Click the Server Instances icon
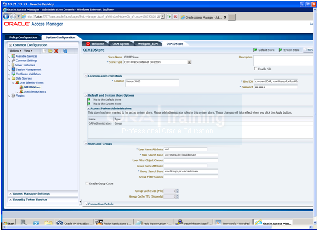 point(13,65)
